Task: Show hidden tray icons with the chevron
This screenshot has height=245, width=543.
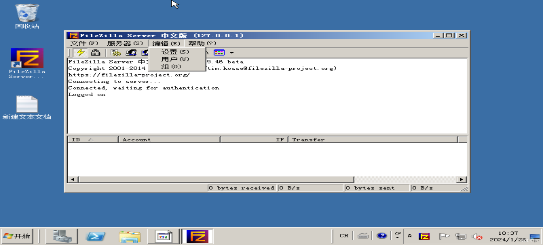Action: click(410, 236)
